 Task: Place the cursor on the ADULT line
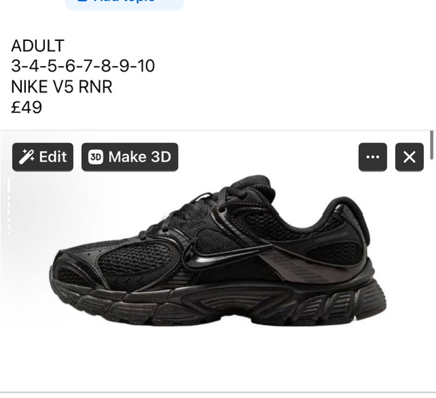click(38, 46)
